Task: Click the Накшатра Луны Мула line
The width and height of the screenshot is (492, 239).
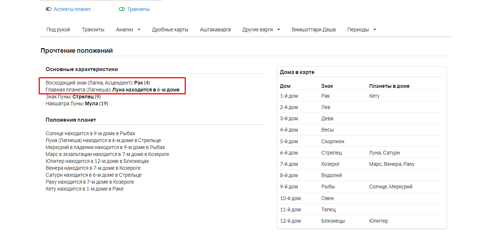Action: 77,103
